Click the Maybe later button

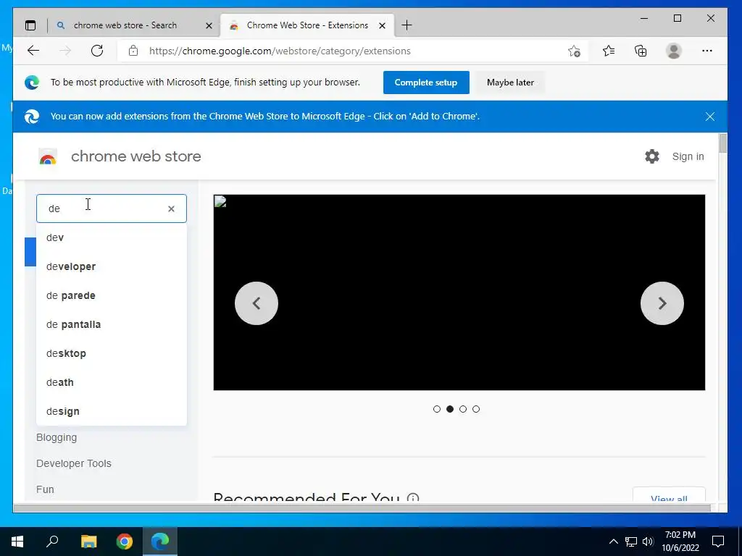point(510,83)
